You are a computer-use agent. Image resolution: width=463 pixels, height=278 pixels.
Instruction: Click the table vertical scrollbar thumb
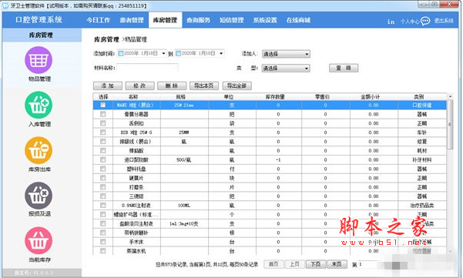click(x=450, y=125)
